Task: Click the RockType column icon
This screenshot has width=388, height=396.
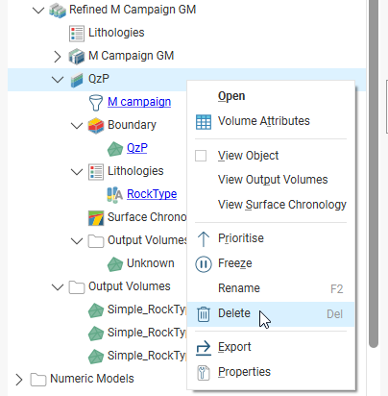Action: [114, 194]
